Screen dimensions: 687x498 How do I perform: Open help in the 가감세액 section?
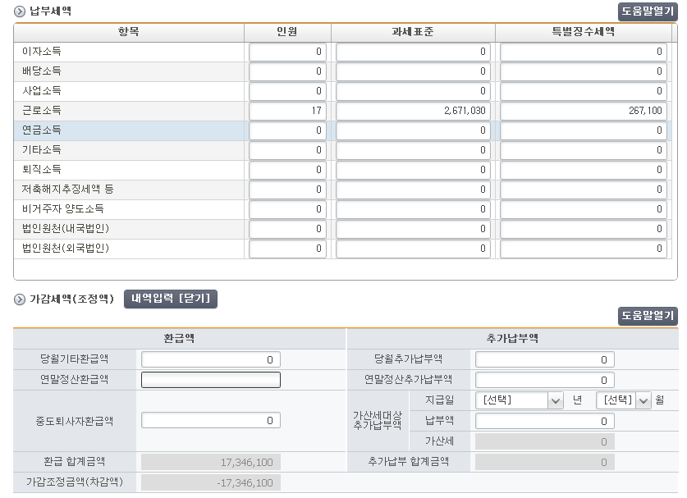[648, 316]
